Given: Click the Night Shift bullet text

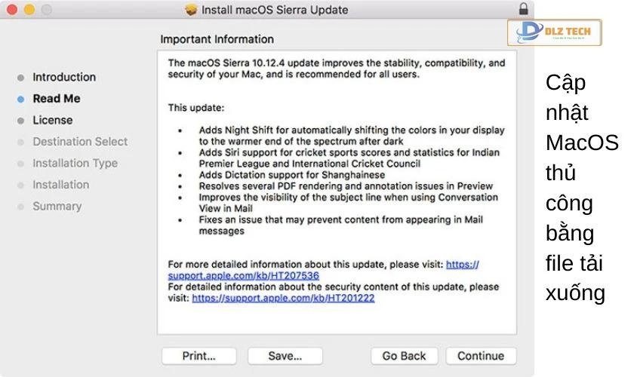Looking at the screenshot, I should pyautogui.click(x=352, y=135).
